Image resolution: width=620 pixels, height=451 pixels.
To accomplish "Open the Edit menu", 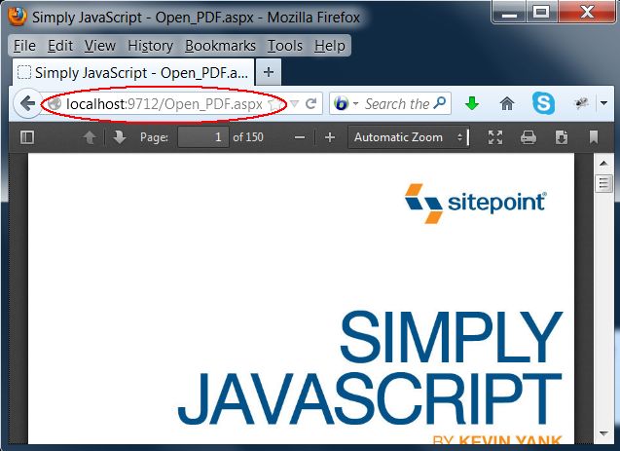I will pyautogui.click(x=60, y=46).
